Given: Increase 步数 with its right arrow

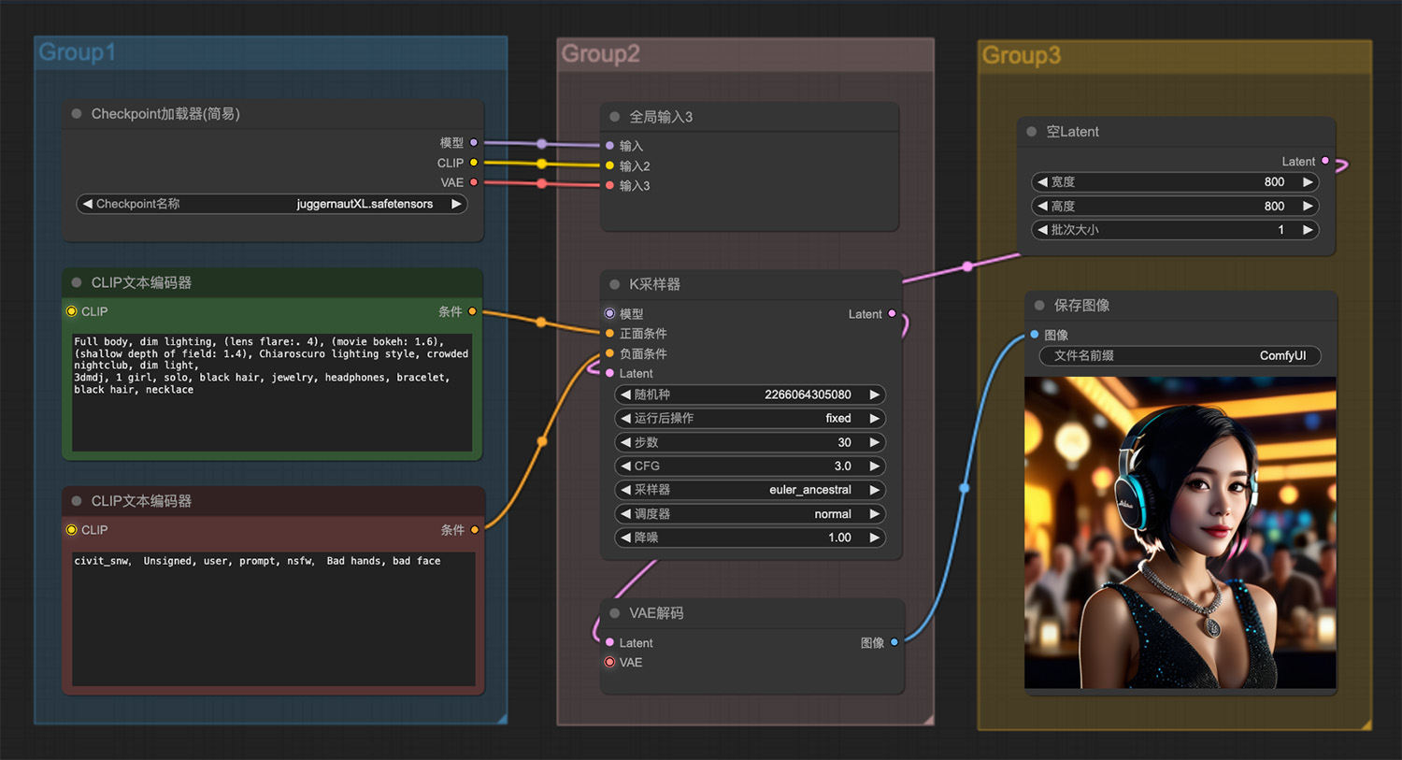Looking at the screenshot, I should [x=874, y=442].
